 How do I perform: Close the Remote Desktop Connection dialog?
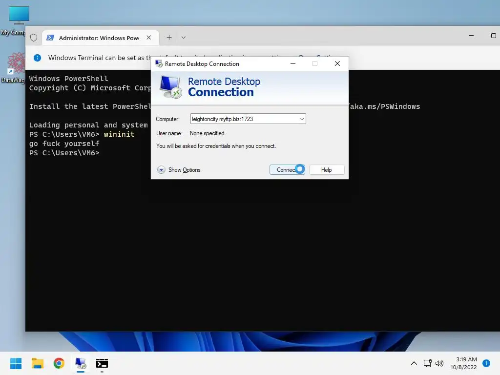[x=337, y=63]
